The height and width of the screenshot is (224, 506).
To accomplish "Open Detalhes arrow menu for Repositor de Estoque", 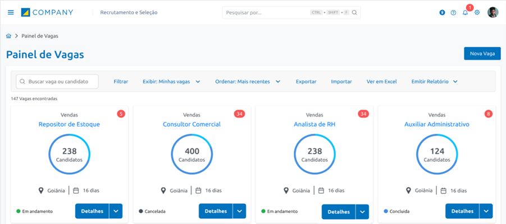I will 117,211.
